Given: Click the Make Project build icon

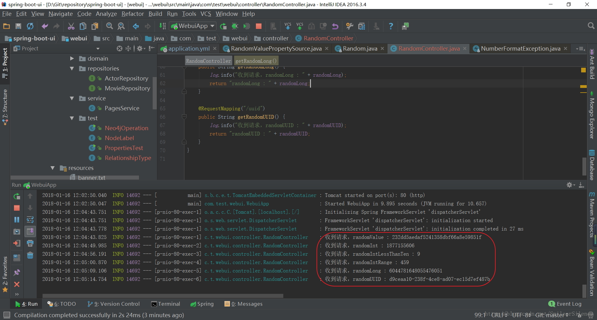Looking at the screenshot, I should click(162, 26).
